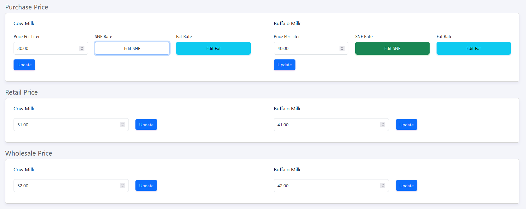Screen dimensions: 526x209
Task: Increment Cow Milk purchase price using stepper
Action: point(82,47)
